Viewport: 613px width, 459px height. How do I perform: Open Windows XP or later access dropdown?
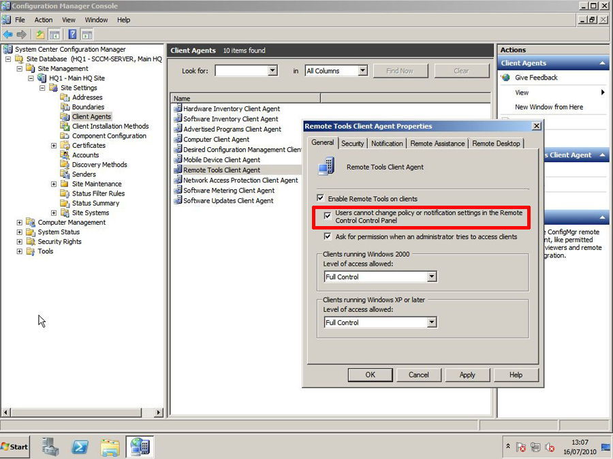[x=432, y=322]
